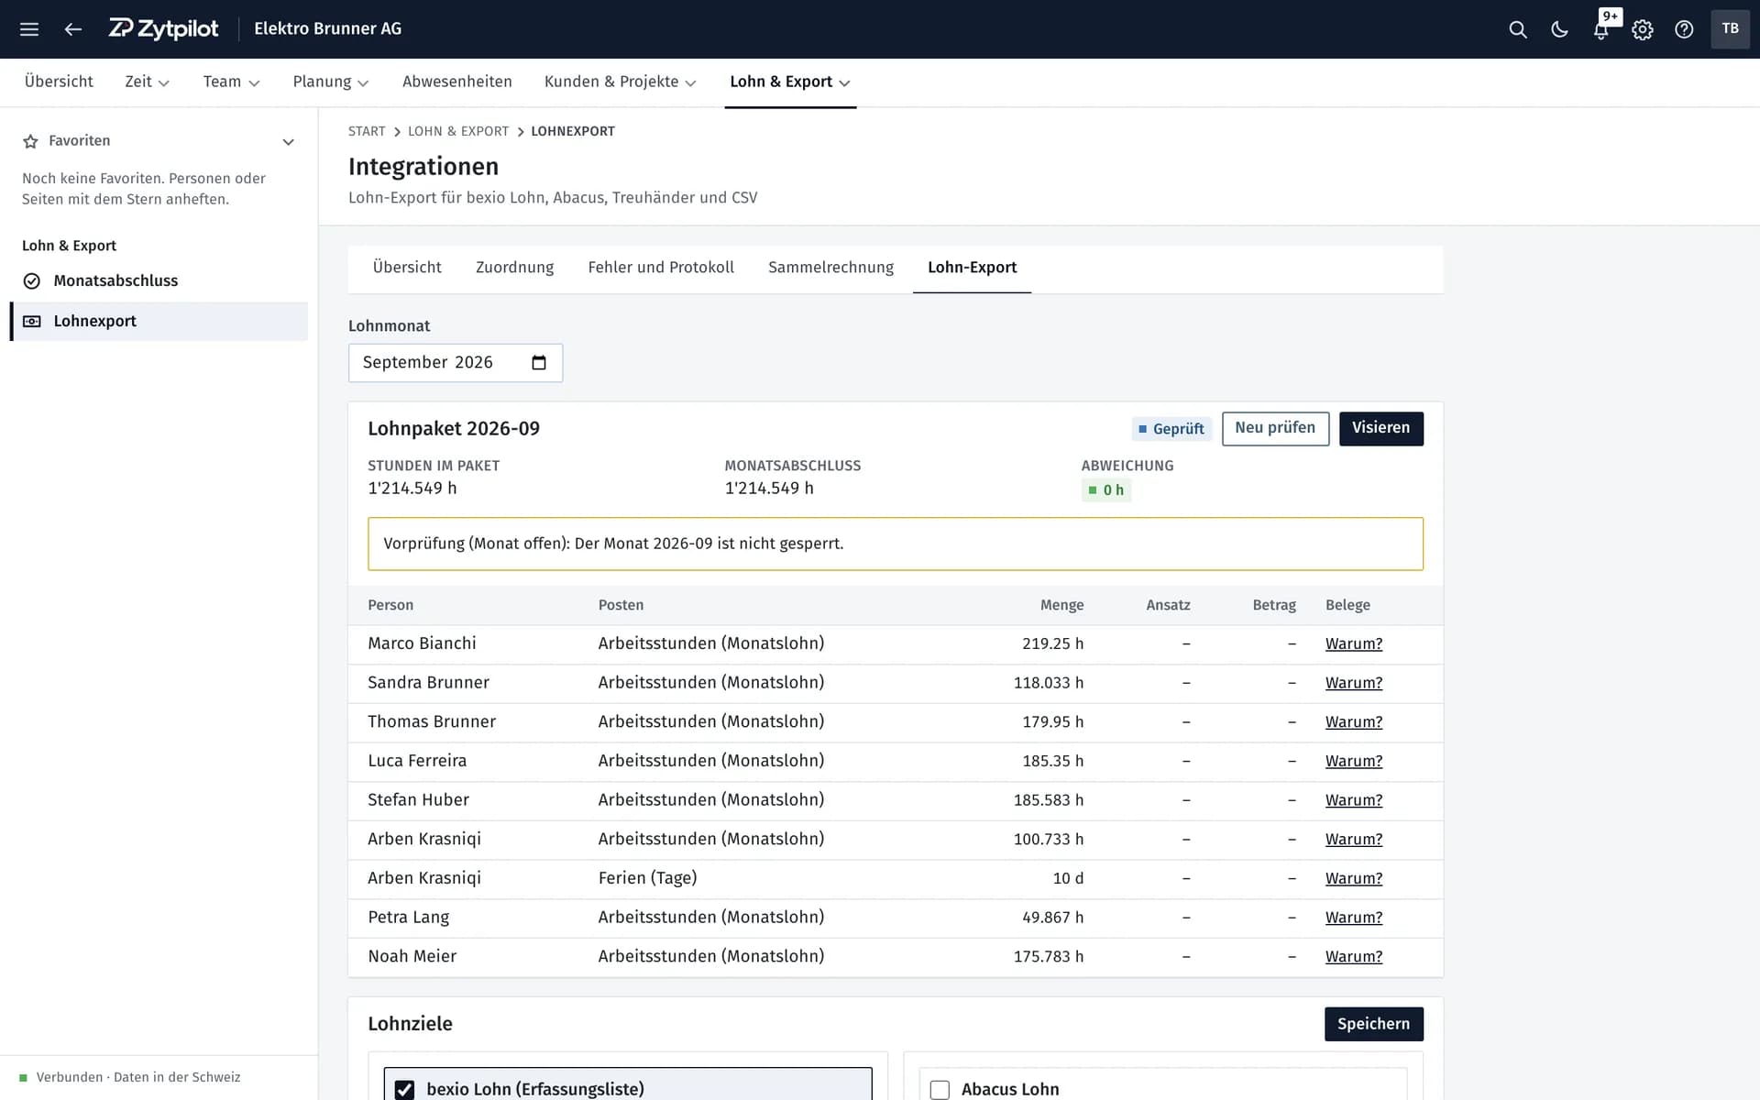Click the Favoriten star icon
The image size is (1760, 1100).
pos(30,141)
